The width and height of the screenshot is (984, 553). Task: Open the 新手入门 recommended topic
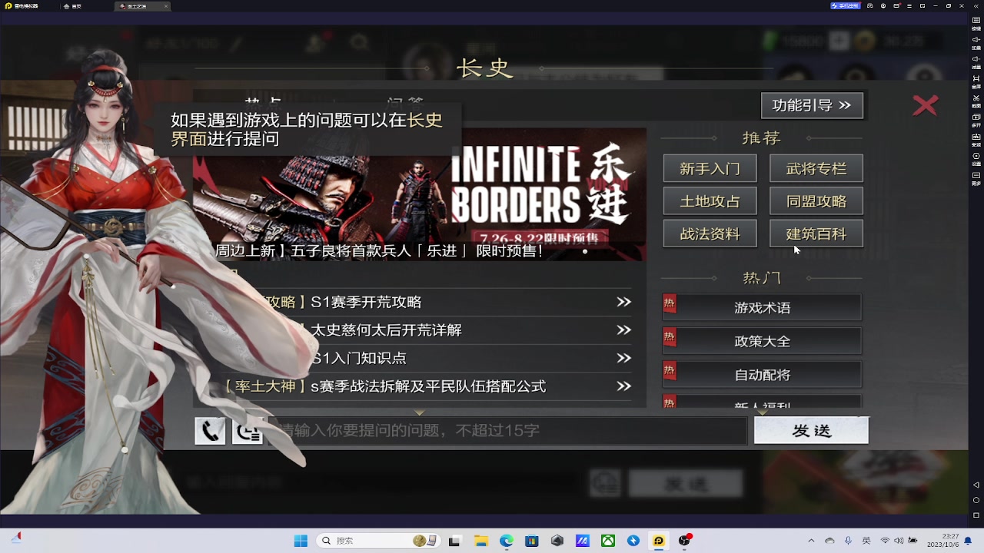coord(710,168)
